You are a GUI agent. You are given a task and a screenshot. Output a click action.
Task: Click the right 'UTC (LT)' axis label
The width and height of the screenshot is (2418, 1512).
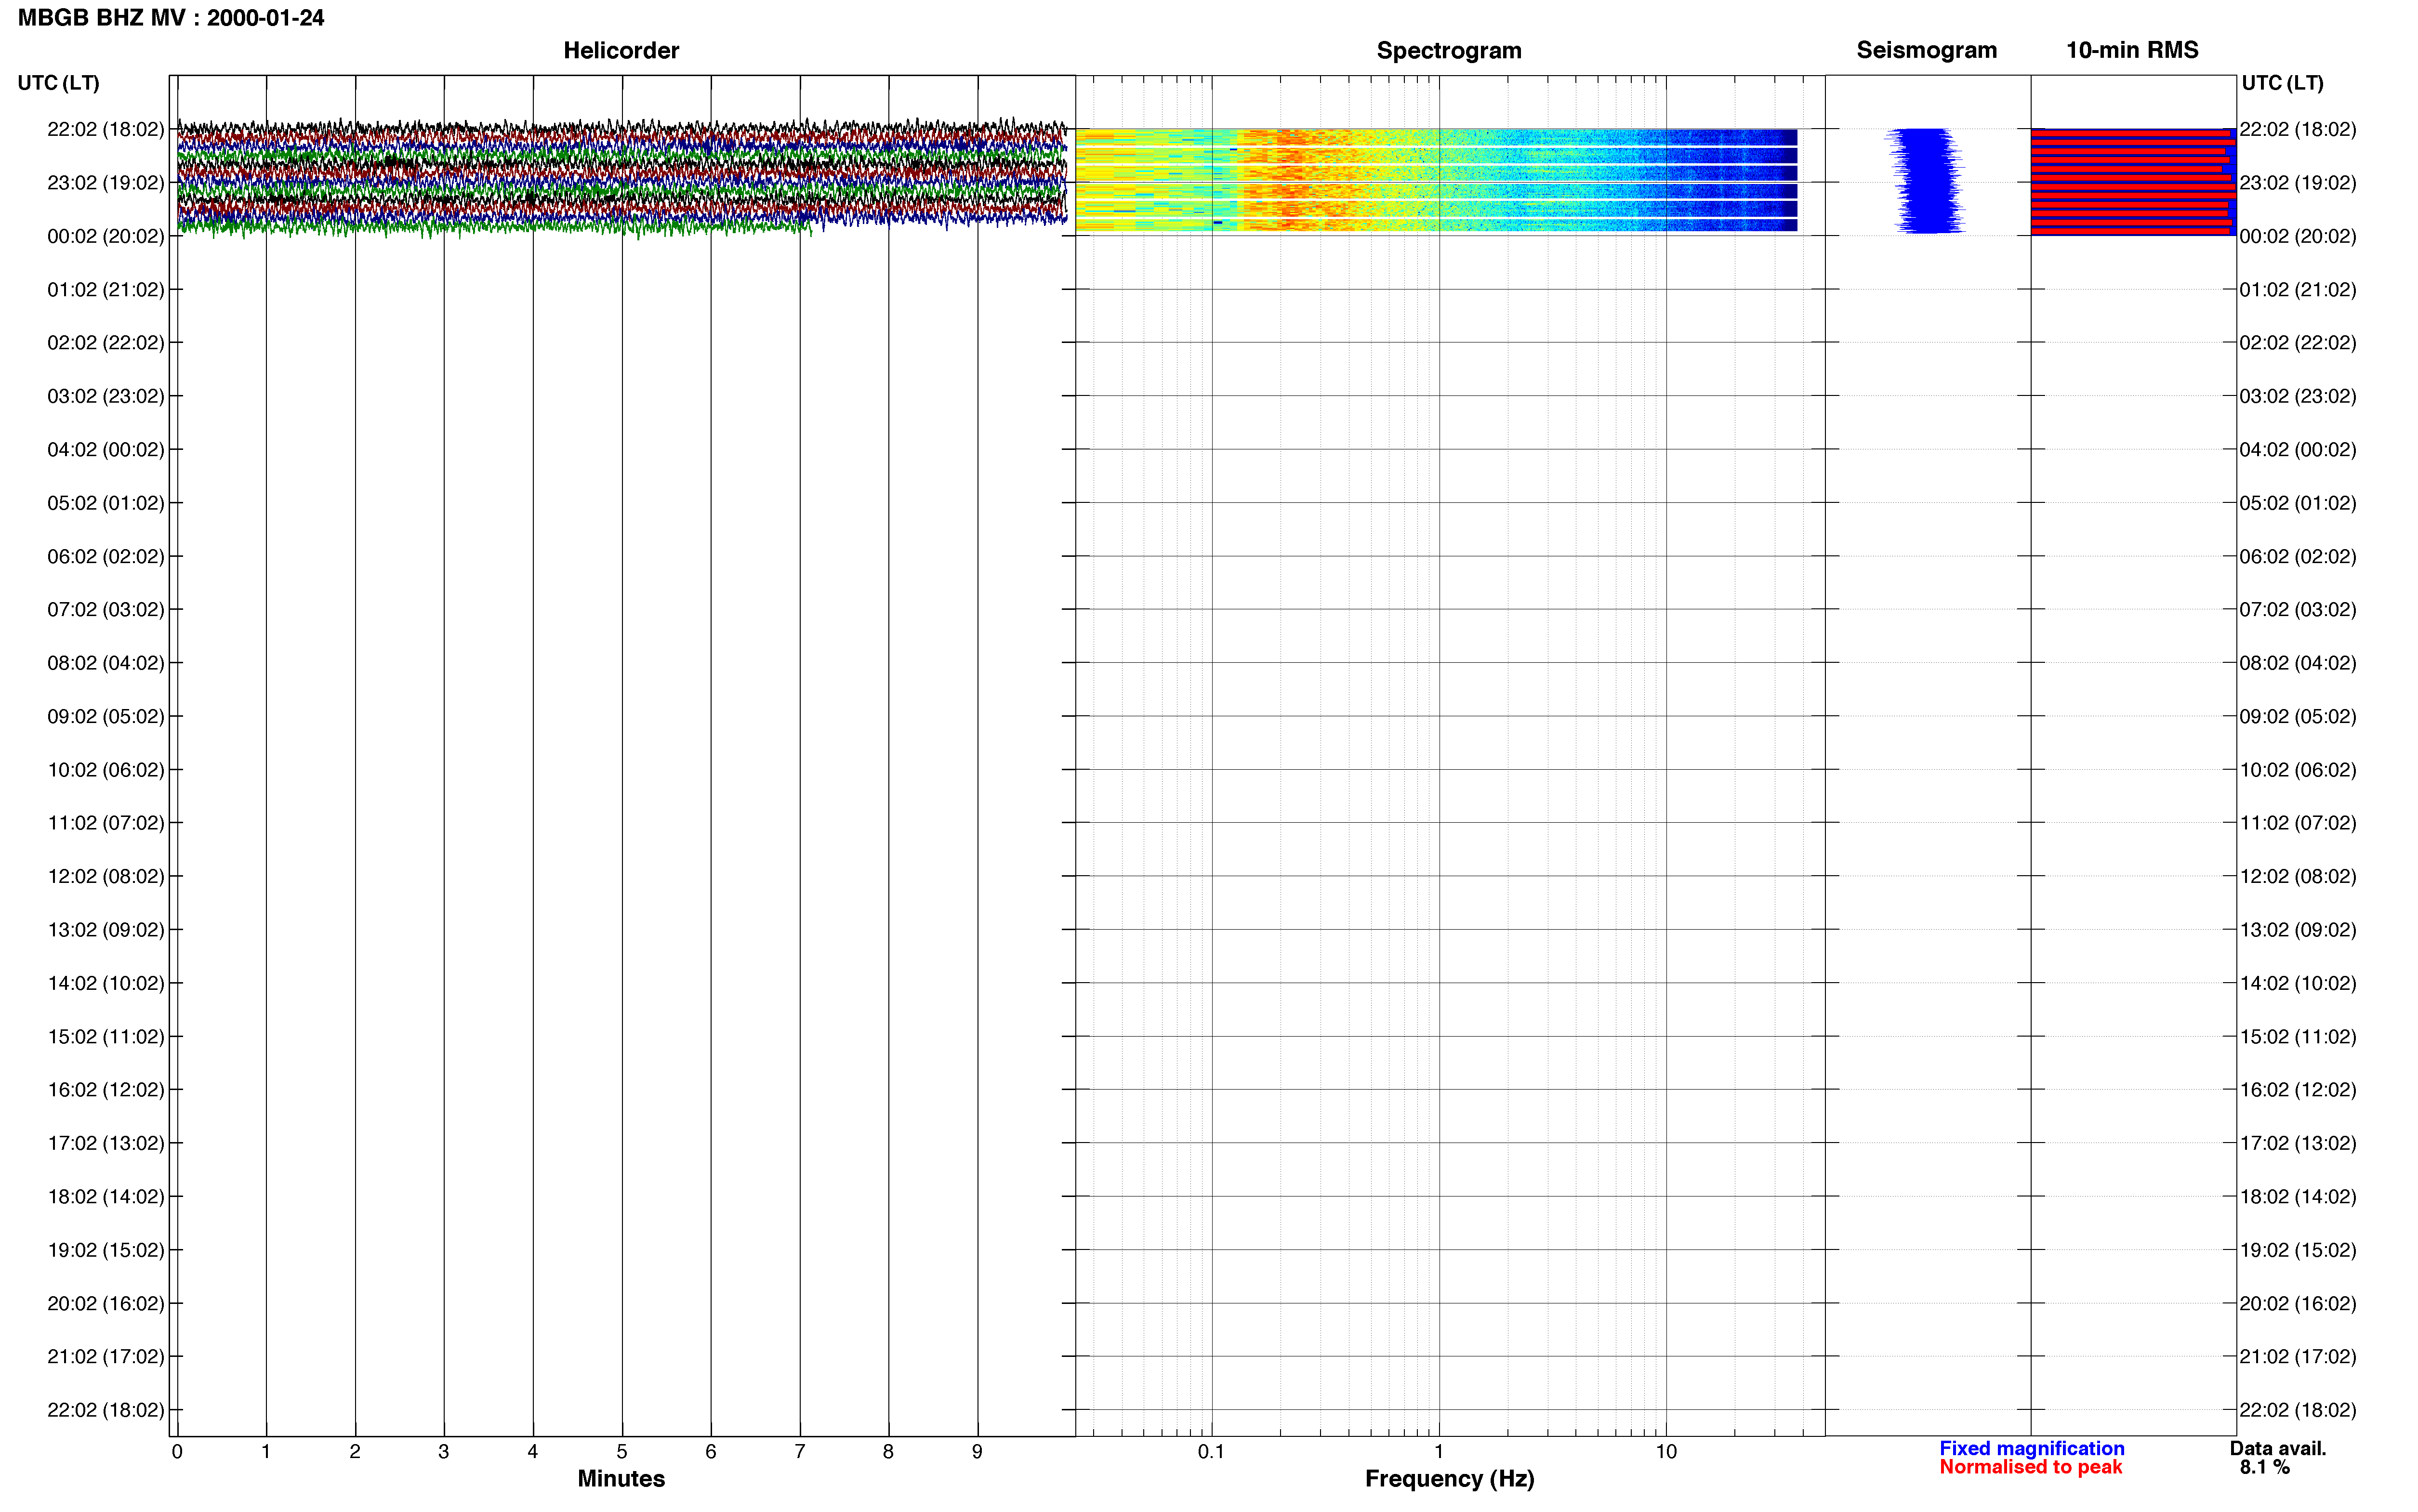2282,83
